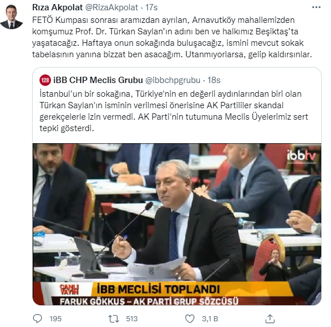Click the 513 retweets count
Screen dimensions: 331x327
[132, 318]
